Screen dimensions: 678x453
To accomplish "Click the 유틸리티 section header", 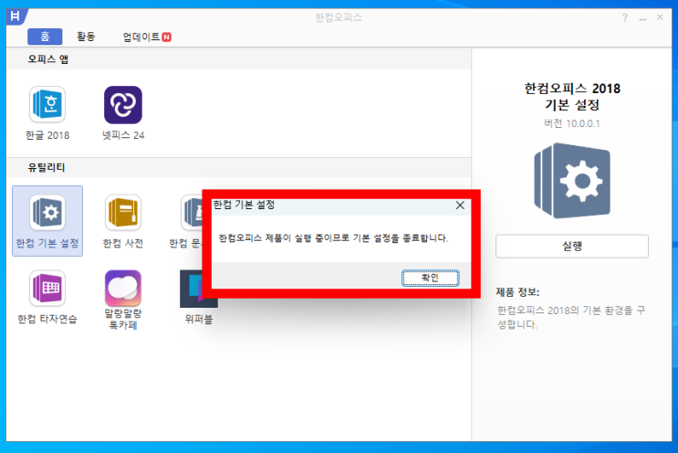I will [47, 167].
